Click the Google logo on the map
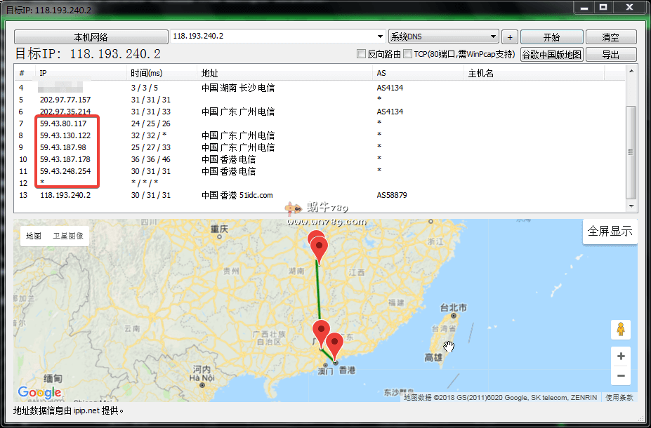This screenshot has height=428, width=651. [x=39, y=393]
